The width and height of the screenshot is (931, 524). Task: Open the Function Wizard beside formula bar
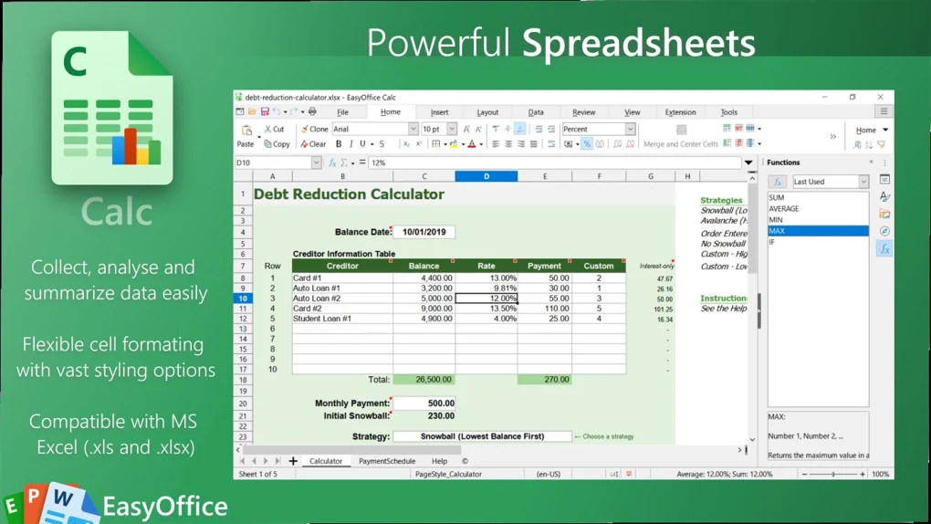[332, 162]
